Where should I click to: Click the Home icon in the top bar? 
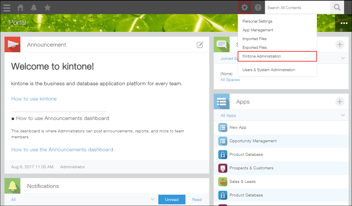tap(20, 8)
